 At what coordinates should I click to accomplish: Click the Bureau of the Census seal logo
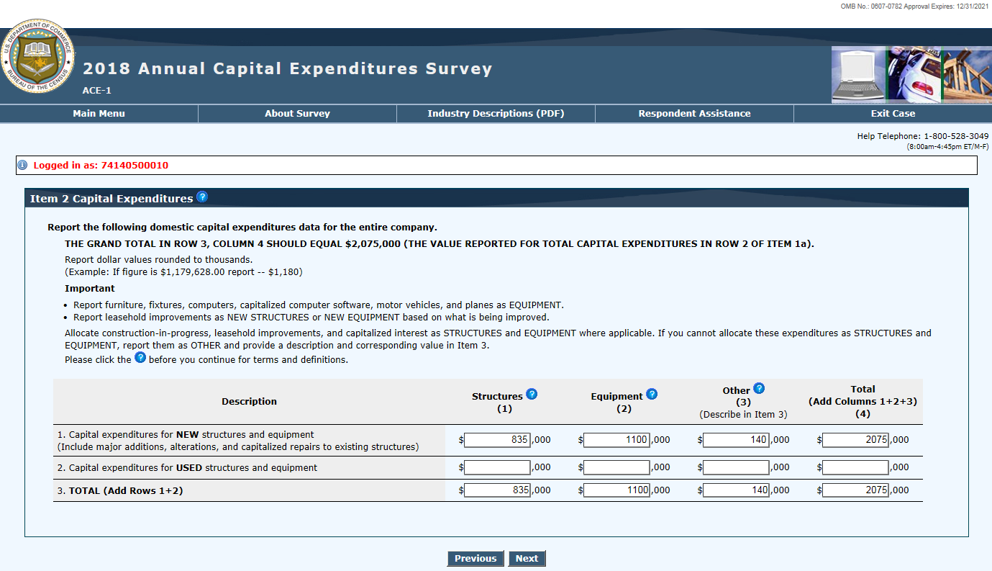[x=37, y=58]
